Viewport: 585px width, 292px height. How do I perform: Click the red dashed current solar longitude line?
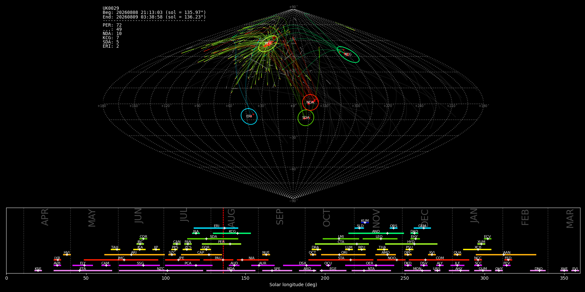click(223, 240)
